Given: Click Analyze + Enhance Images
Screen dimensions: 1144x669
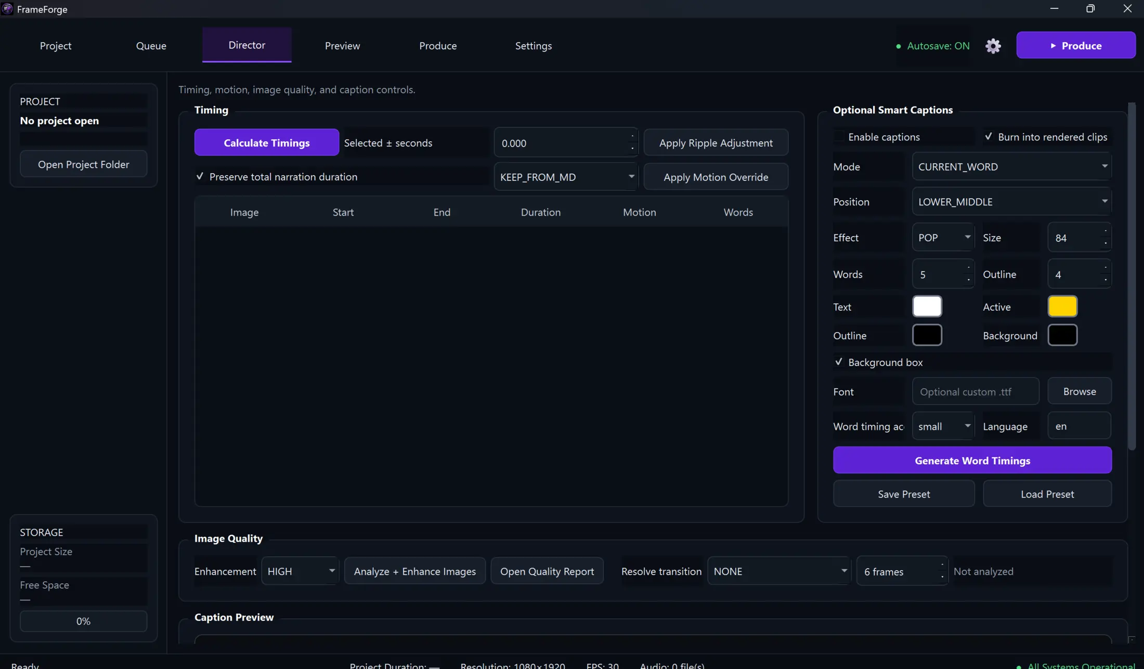Looking at the screenshot, I should point(415,571).
